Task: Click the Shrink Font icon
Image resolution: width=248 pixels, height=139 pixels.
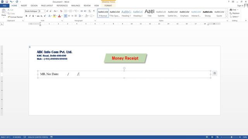Action: 50,11
